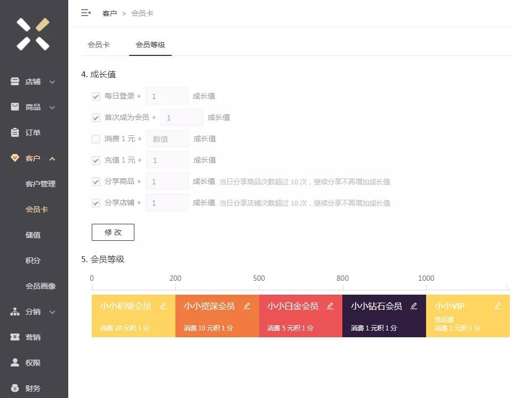Viewport: 513px width, 398px height.
Task: Collapse the 客户 sidebar menu chevron
Action: [52, 159]
